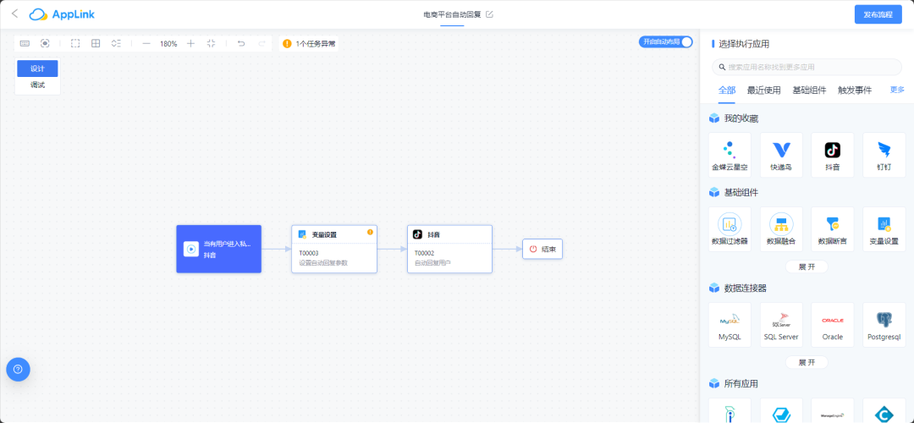Switch to 调试 mode
This screenshot has height=423, width=914.
tap(38, 85)
